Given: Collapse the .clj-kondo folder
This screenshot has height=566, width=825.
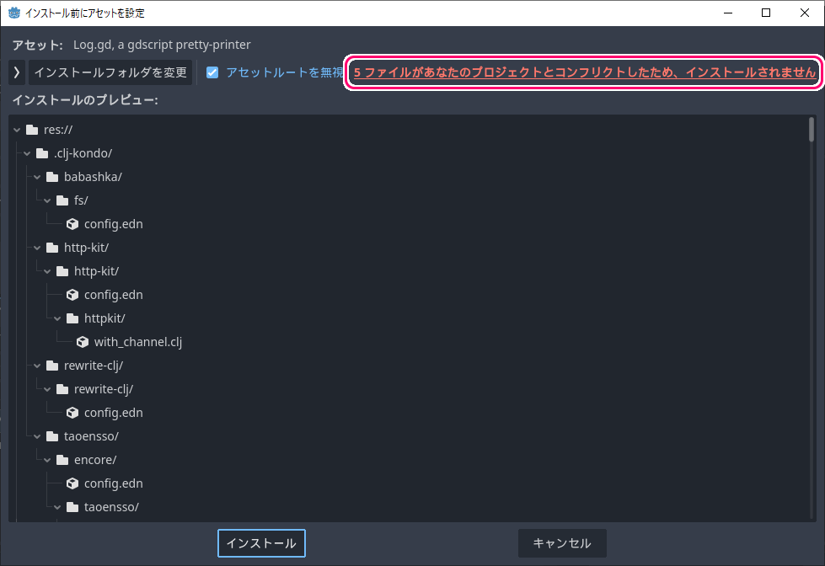Looking at the screenshot, I should tap(27, 153).
